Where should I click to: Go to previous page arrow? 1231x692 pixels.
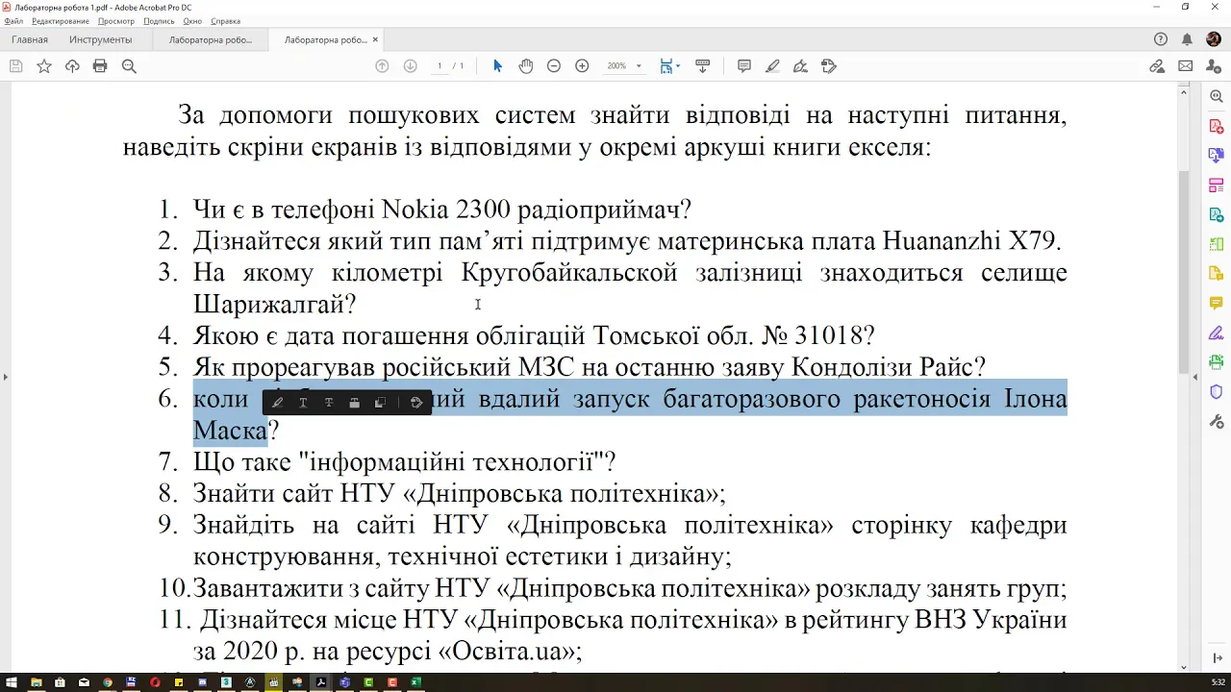click(x=382, y=66)
